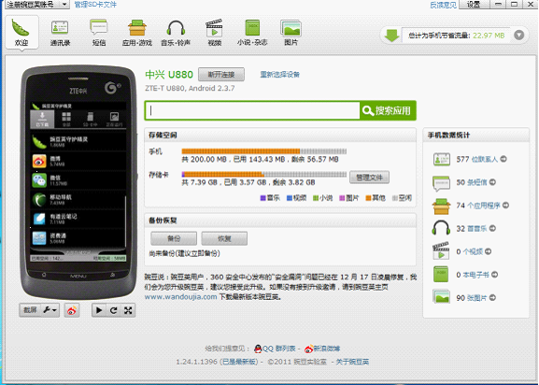The image size is (539, 385).
Task: Click the orange 其他 legend swatch
Action: (x=368, y=198)
